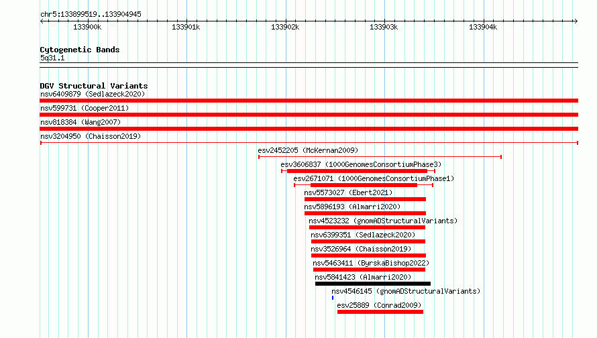597x338 pixels.
Task: Open esv3606837 (1000GenomesConsortiumPhase3) label
Action: 361,164
